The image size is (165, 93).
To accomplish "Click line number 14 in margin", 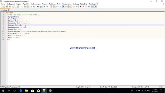I will click(x=3, y=40).
